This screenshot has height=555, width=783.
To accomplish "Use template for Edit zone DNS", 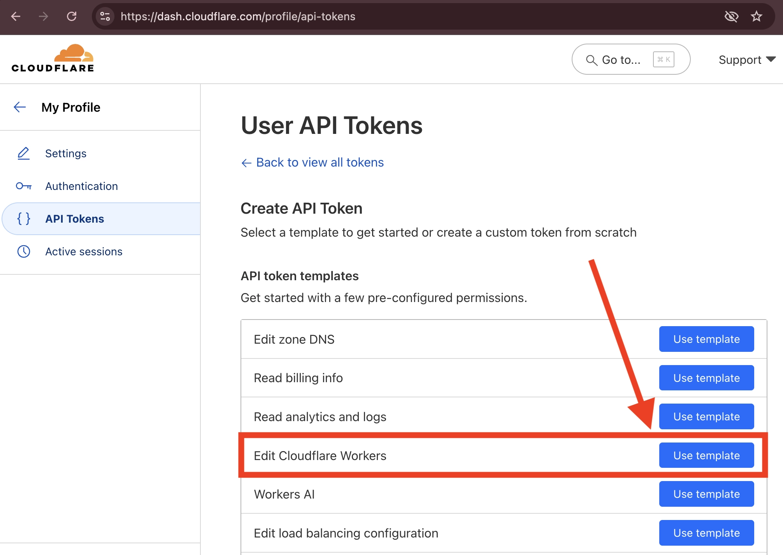I will tap(706, 339).
